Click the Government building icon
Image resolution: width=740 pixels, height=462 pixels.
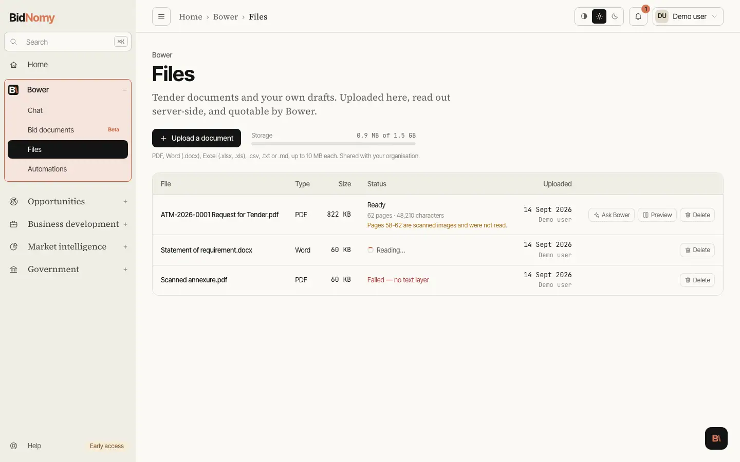coord(14,269)
